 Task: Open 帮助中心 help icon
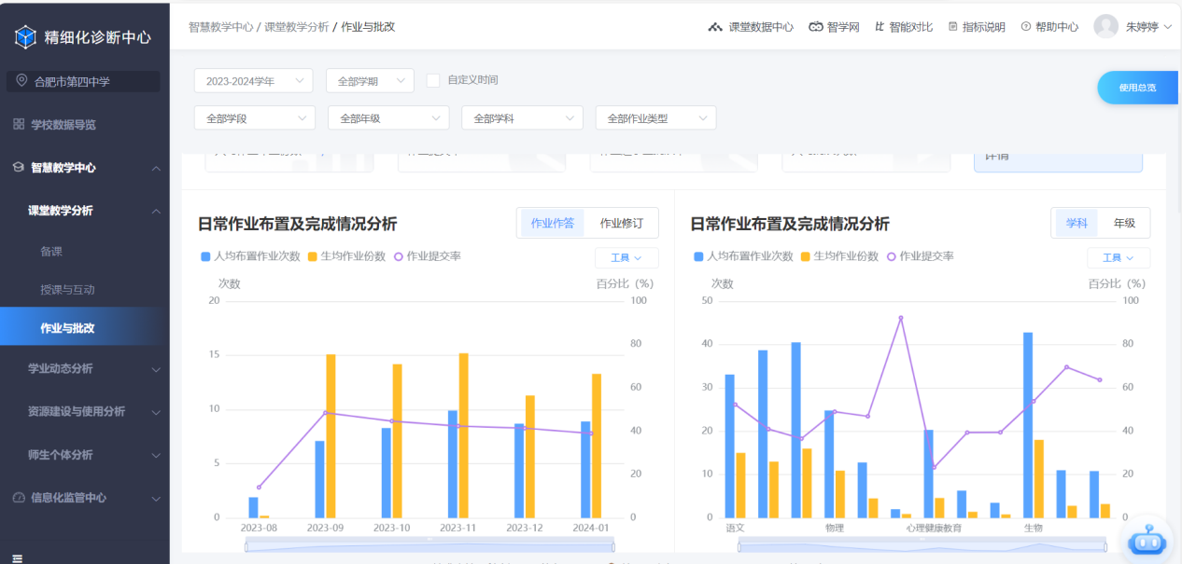pyautogui.click(x=1026, y=27)
